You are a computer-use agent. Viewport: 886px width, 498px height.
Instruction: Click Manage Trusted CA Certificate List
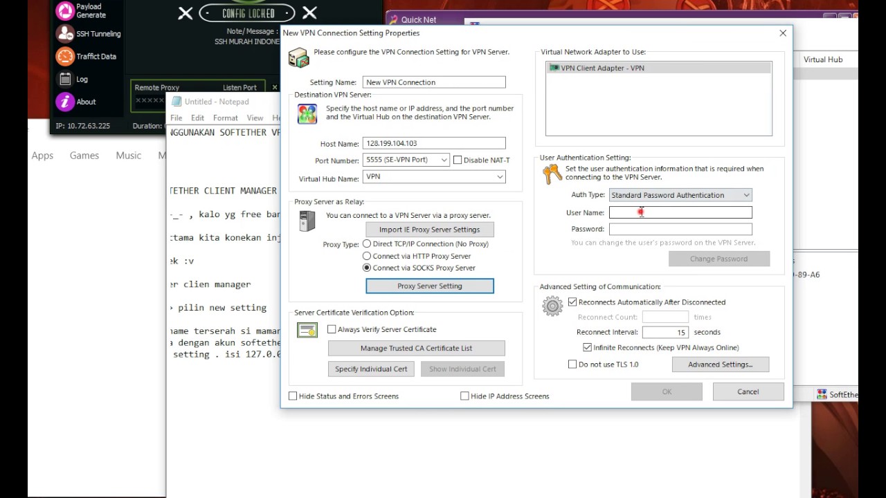click(416, 348)
